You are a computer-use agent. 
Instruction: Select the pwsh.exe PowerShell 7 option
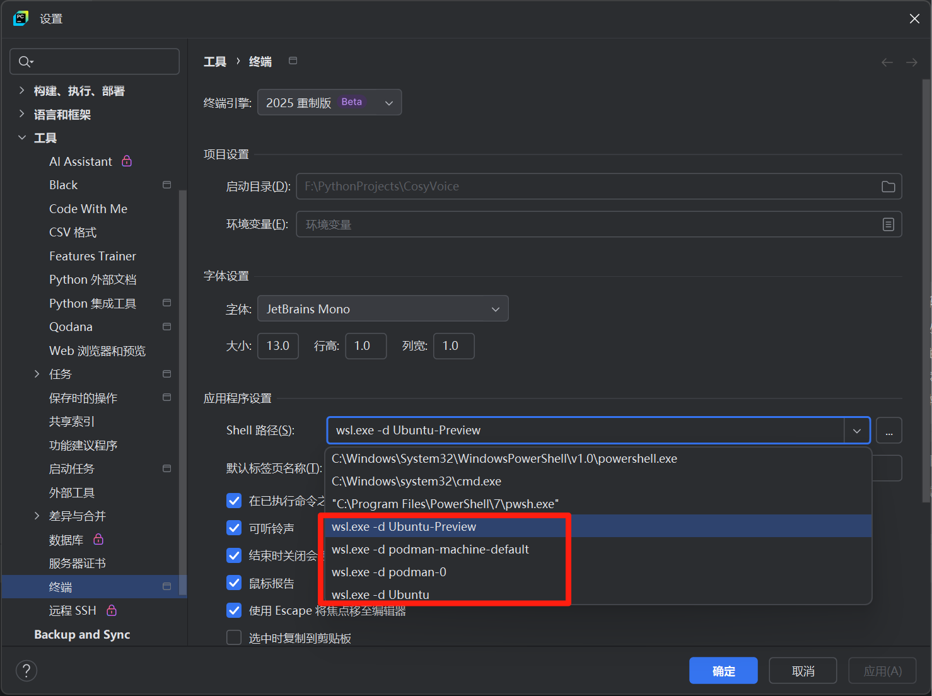click(598, 504)
